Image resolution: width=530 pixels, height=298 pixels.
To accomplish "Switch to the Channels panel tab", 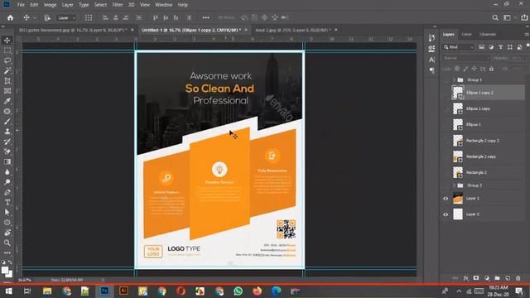I will 488,35.
